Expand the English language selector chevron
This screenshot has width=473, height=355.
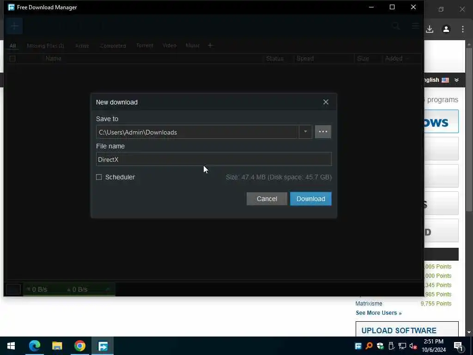pos(456,80)
